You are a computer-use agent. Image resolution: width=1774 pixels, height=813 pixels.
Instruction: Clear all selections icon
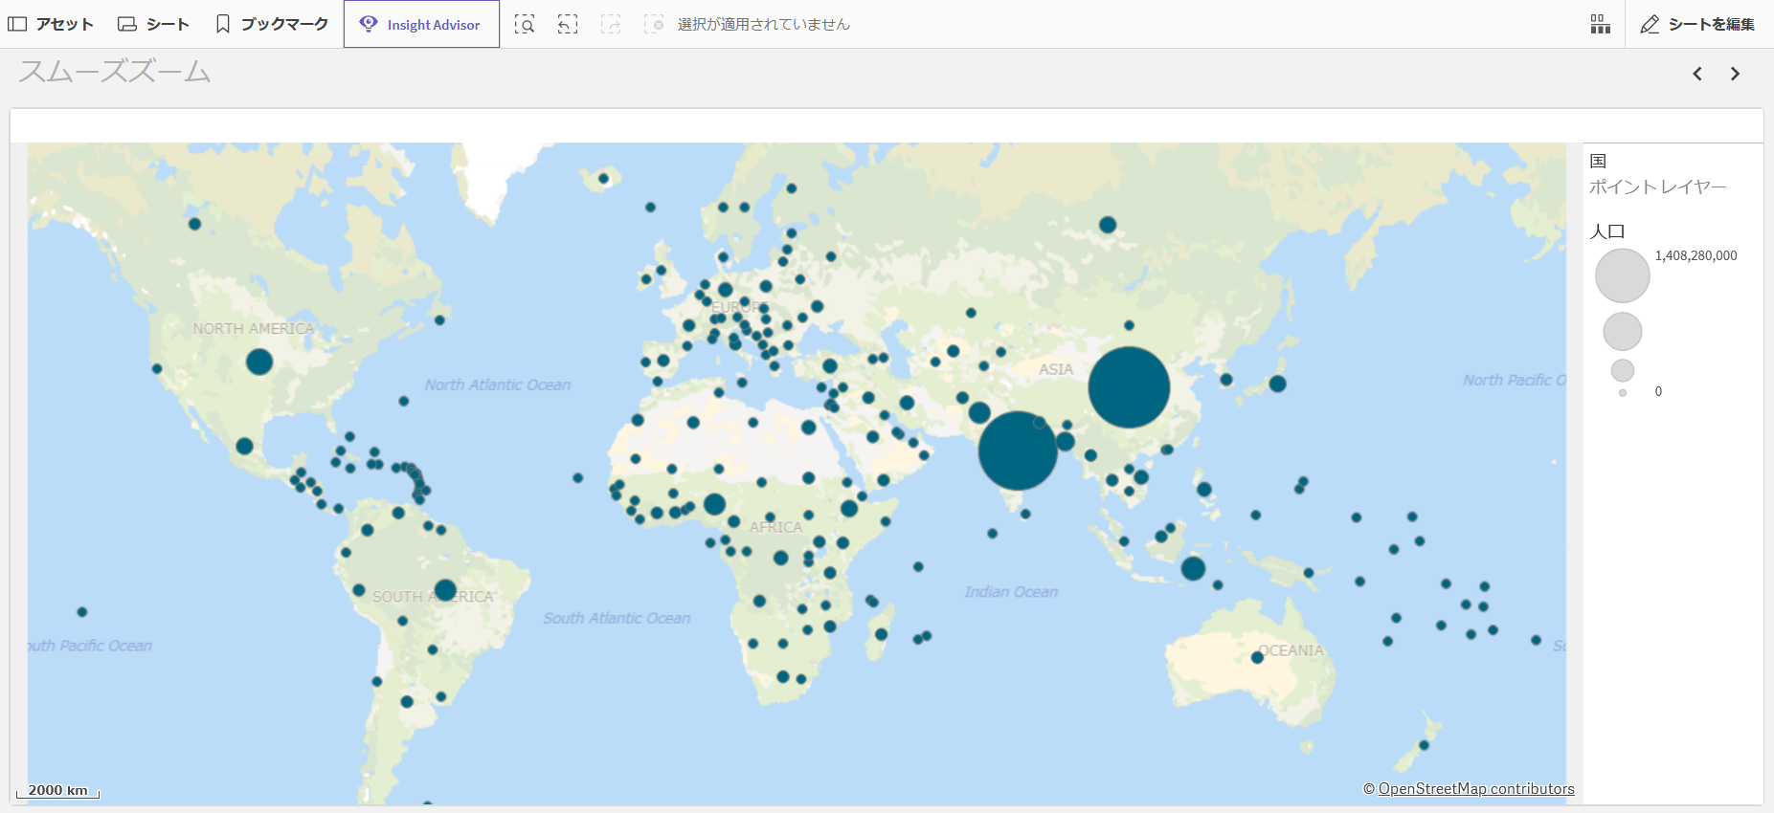tap(654, 24)
